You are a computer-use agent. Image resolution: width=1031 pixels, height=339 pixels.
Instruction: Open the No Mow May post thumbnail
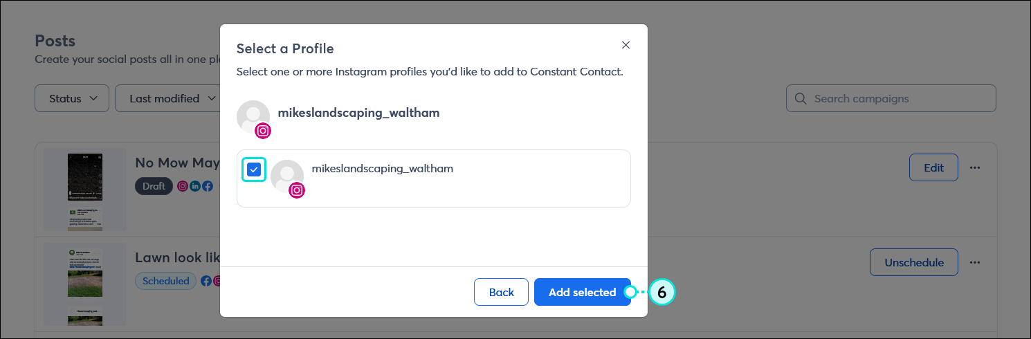[x=85, y=188]
